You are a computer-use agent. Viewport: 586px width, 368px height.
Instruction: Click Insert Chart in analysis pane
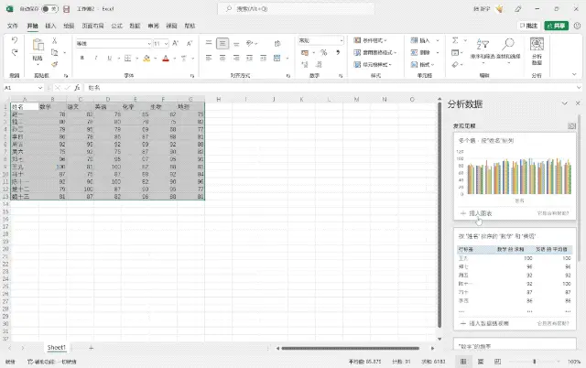[x=476, y=213]
